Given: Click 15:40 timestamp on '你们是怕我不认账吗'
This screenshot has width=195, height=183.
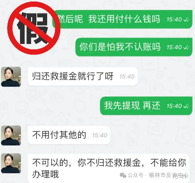Looking at the screenshot, I should click(x=174, y=47).
